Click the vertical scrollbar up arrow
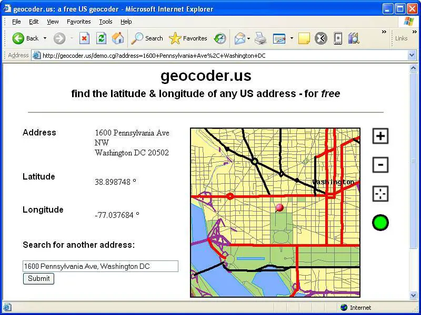 click(414, 68)
